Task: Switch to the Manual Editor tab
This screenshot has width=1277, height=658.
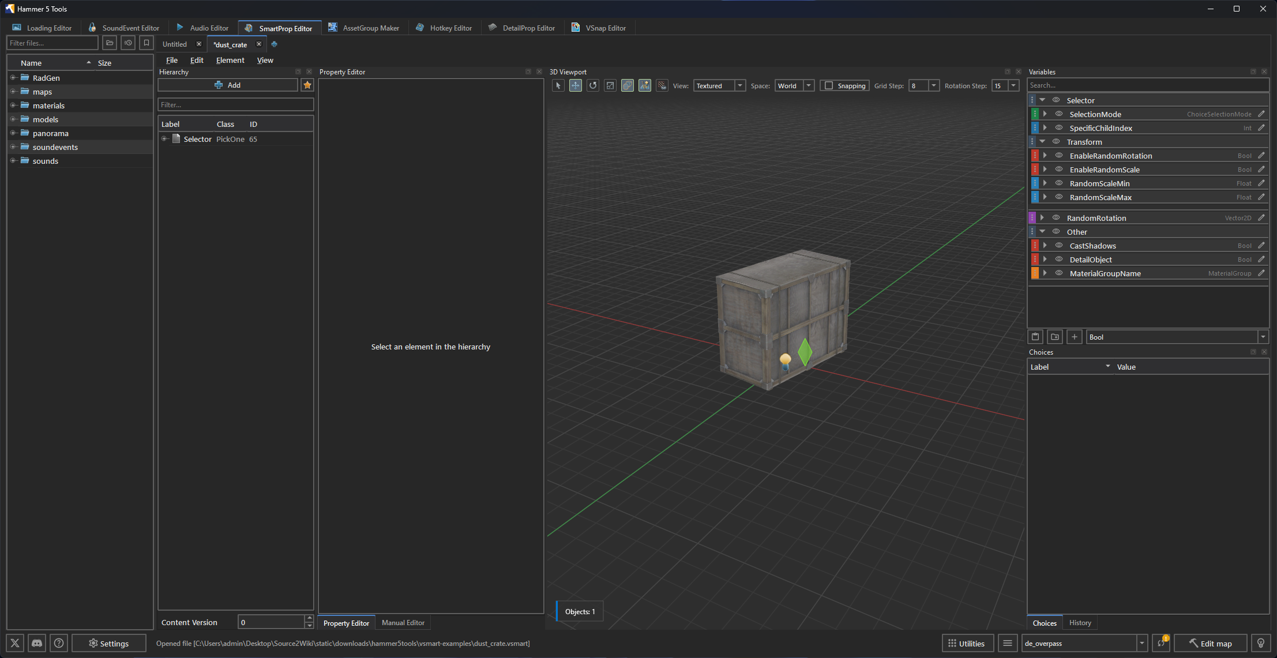Action: (403, 623)
